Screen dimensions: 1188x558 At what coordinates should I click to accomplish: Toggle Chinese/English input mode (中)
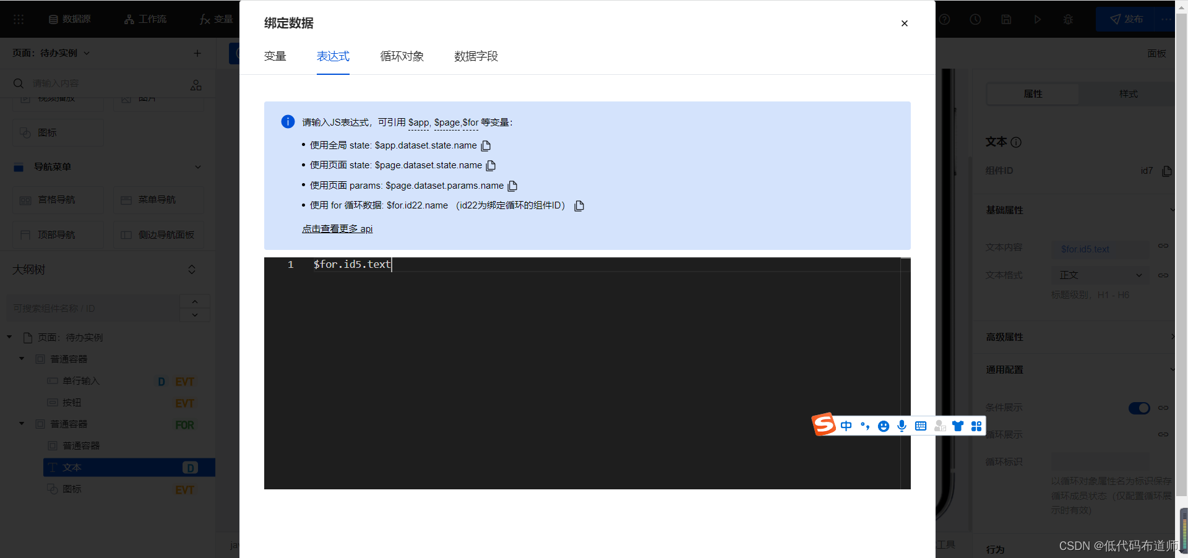846,426
